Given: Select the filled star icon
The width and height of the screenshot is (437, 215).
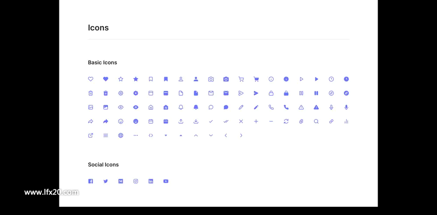Looking at the screenshot, I should (136, 79).
